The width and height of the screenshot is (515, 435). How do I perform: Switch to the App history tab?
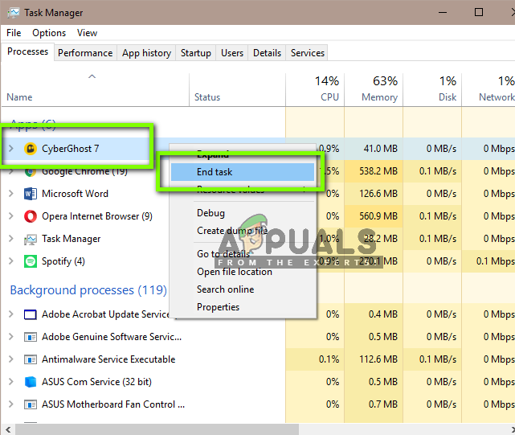[x=146, y=53]
